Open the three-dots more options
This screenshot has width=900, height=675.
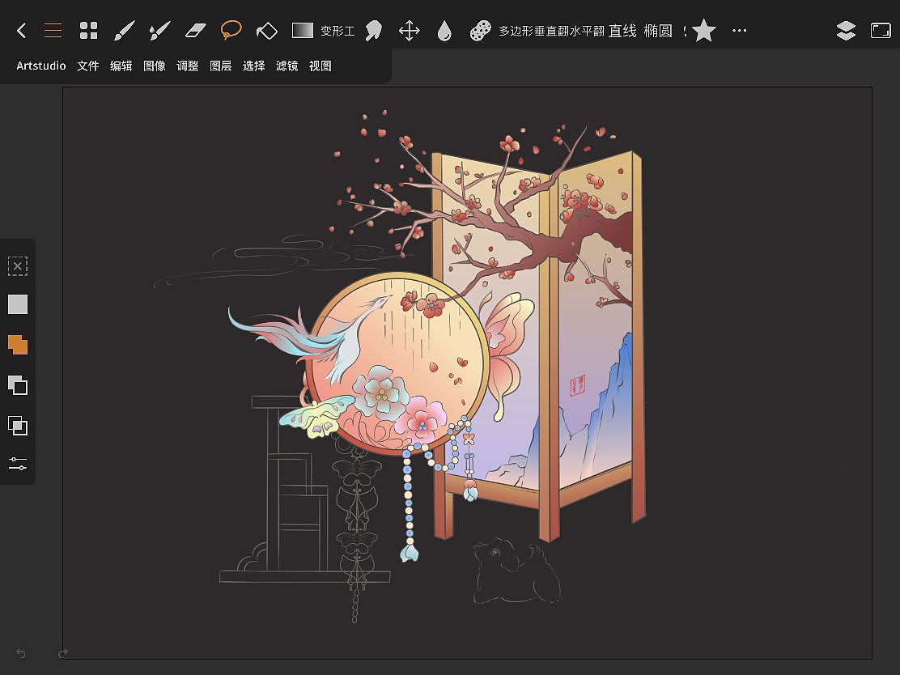click(x=739, y=31)
